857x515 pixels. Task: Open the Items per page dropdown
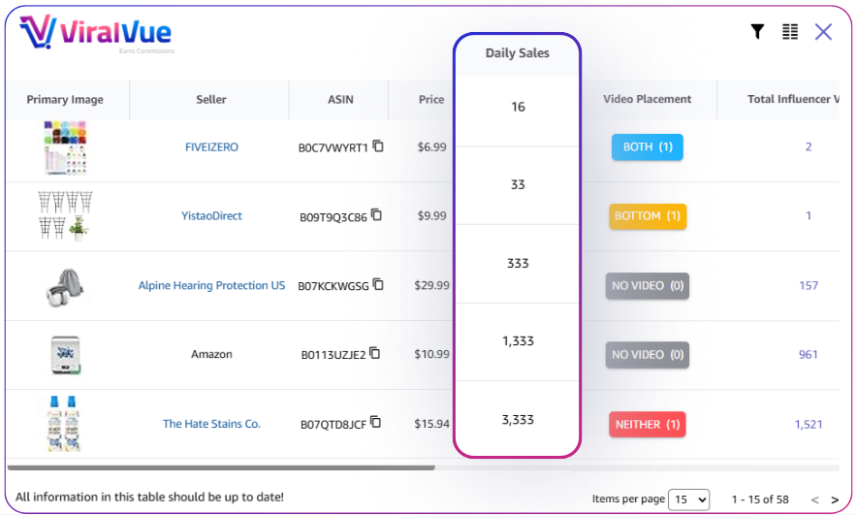pyautogui.click(x=688, y=499)
